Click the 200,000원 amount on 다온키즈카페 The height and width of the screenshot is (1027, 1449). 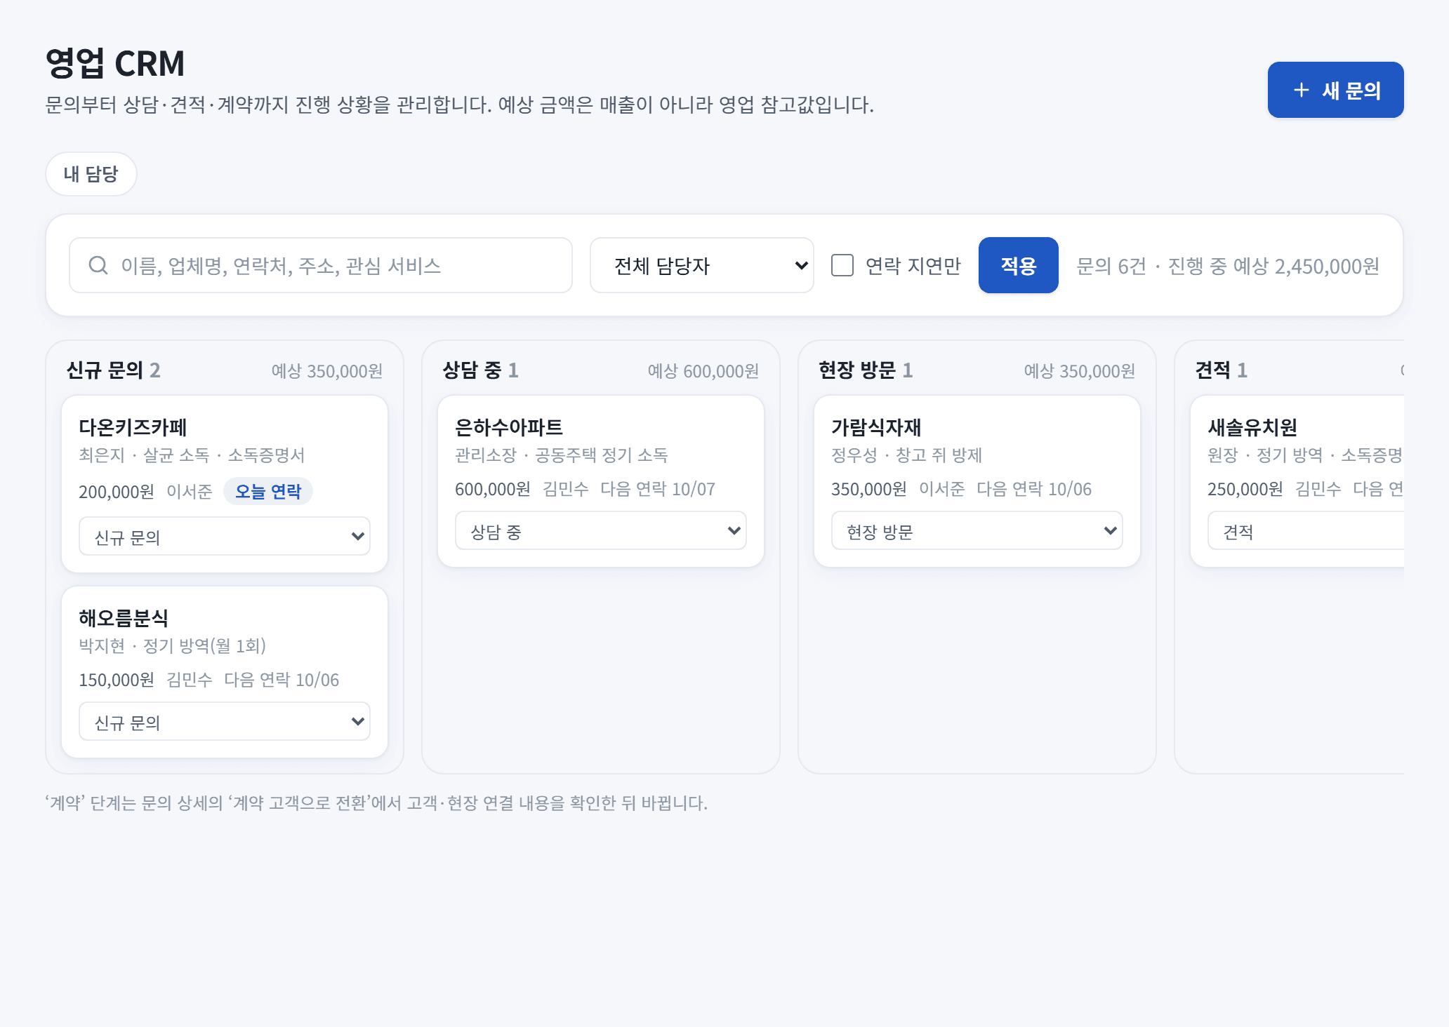(x=117, y=492)
